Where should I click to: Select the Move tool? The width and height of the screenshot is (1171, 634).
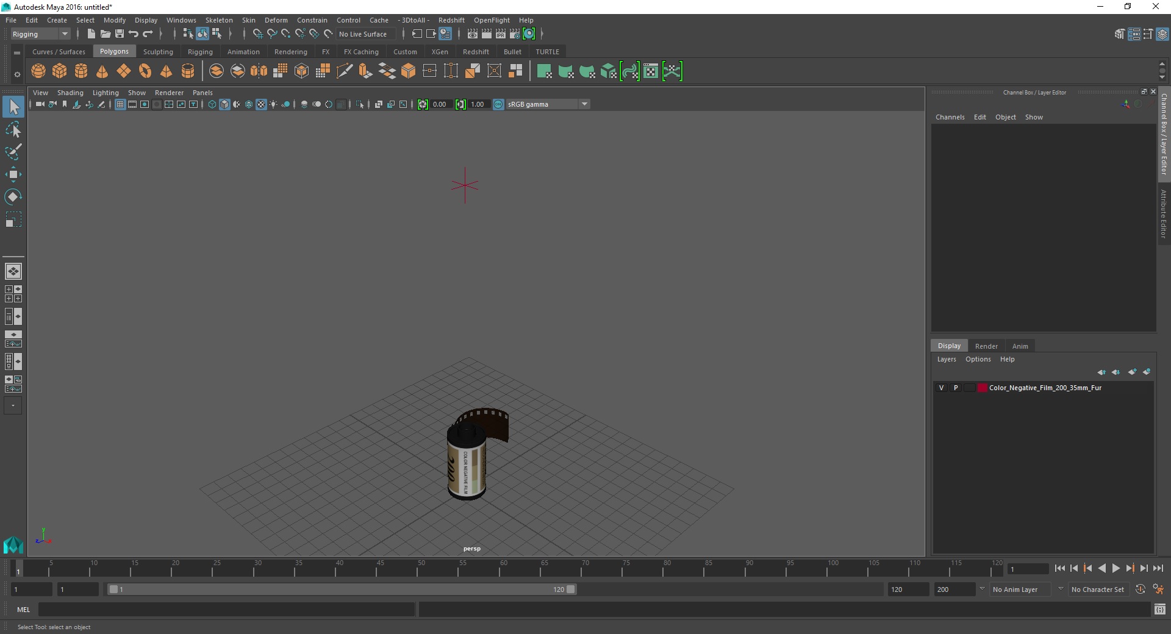(x=13, y=174)
